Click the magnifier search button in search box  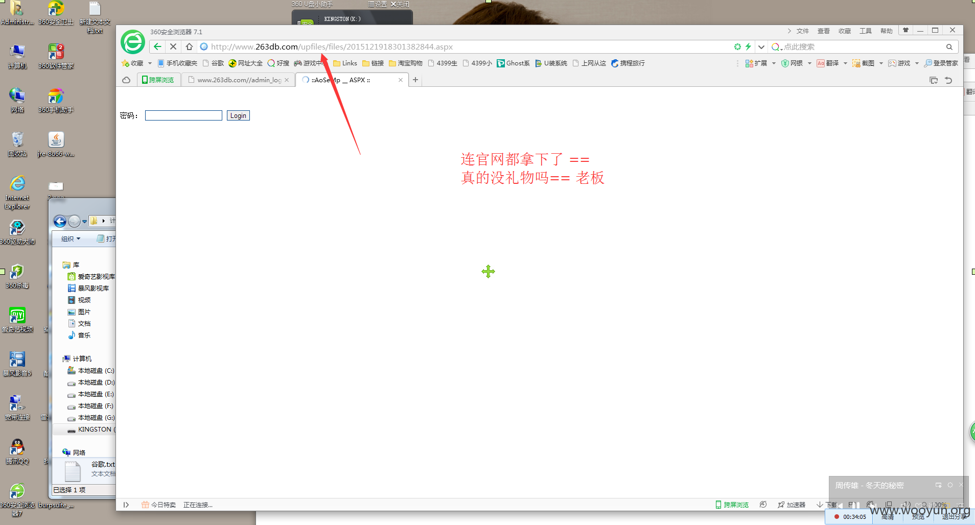click(949, 47)
